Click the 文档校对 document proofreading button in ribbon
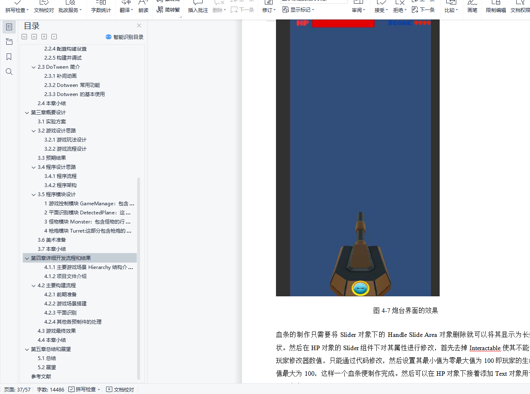 (44, 10)
